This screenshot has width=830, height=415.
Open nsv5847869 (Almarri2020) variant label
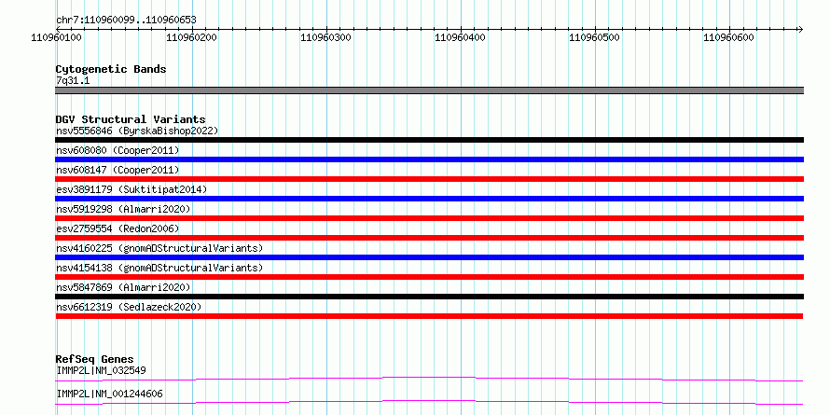pyautogui.click(x=123, y=287)
